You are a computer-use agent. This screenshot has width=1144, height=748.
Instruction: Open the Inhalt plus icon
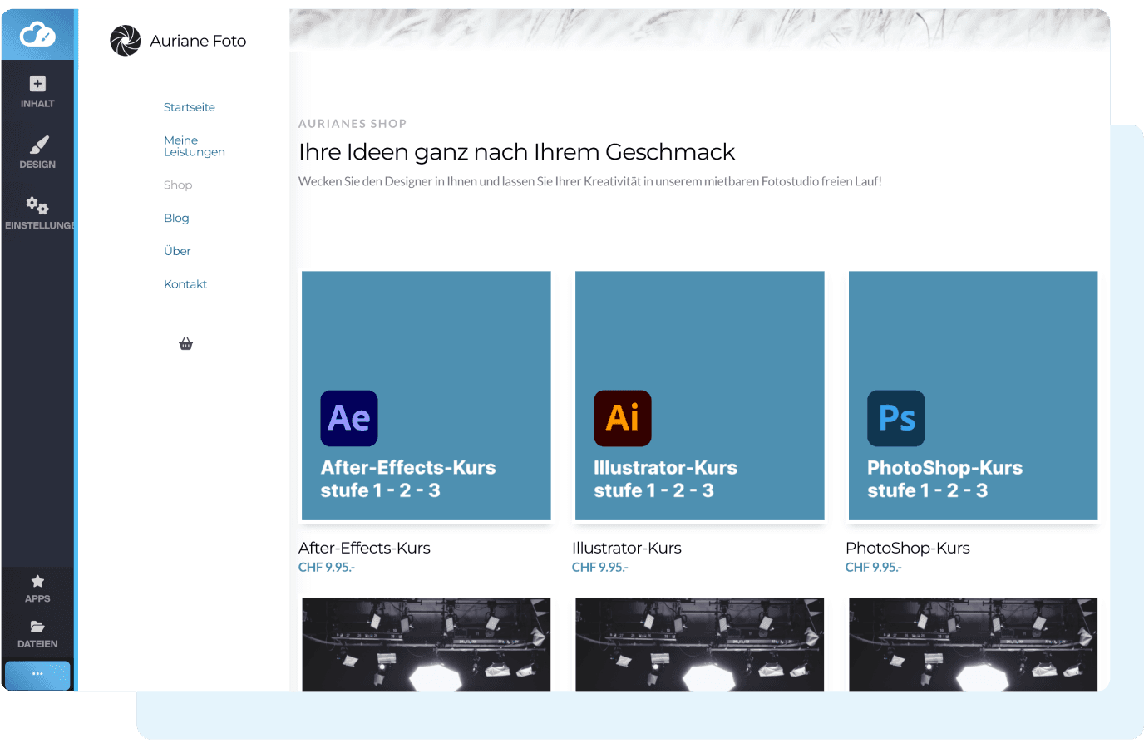tap(37, 83)
